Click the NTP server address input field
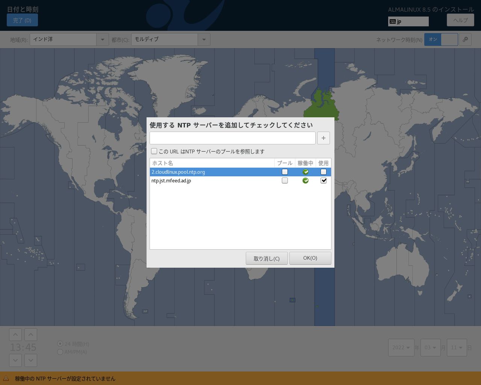The width and height of the screenshot is (481, 385). click(x=232, y=138)
